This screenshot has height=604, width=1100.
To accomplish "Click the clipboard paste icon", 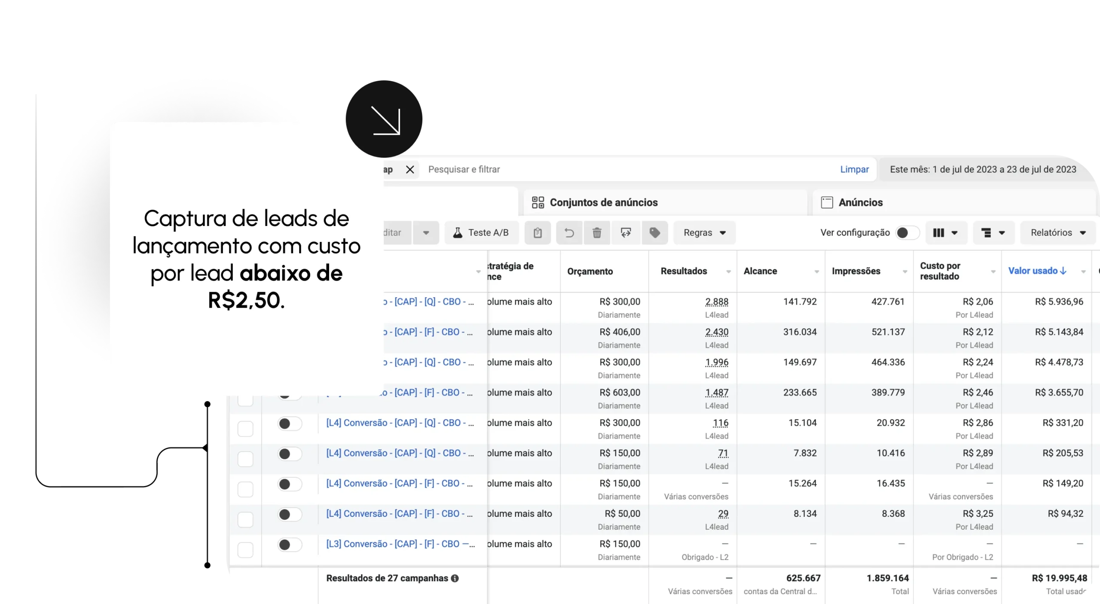I will click(x=538, y=233).
